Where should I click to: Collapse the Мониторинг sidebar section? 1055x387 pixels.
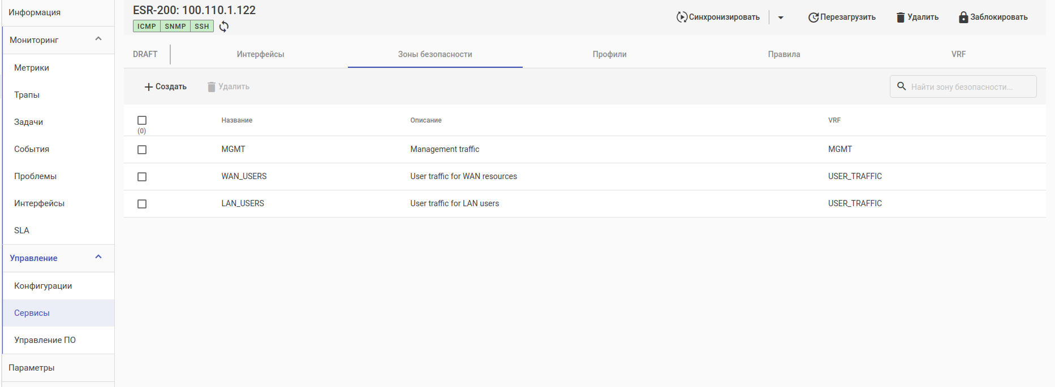pos(98,39)
